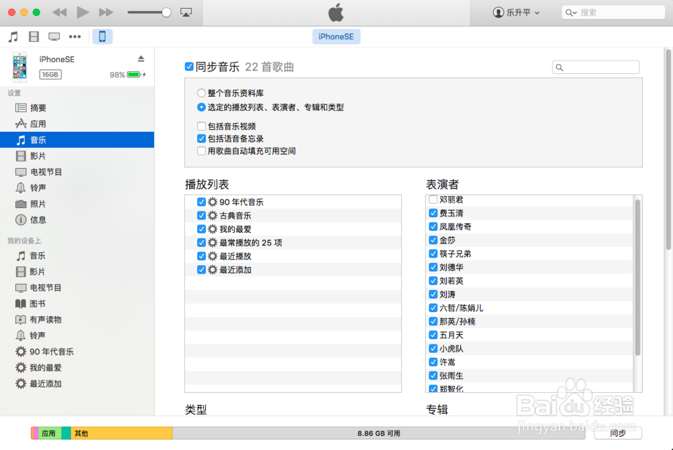Open 摘要 in the settings sidebar
This screenshot has width=673, height=450.
tap(77, 108)
